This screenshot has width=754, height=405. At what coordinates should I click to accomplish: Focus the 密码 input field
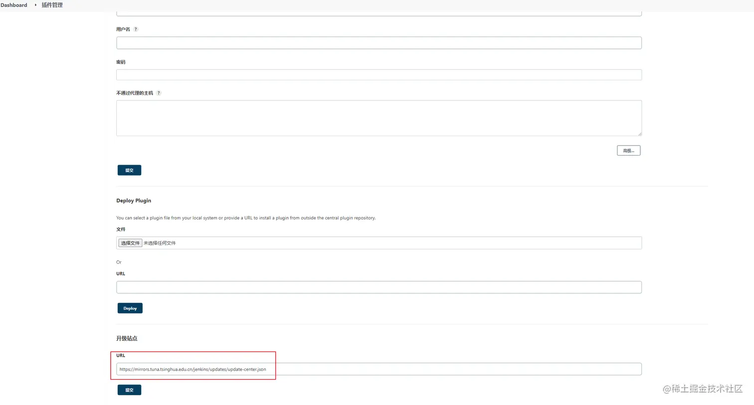coord(378,75)
